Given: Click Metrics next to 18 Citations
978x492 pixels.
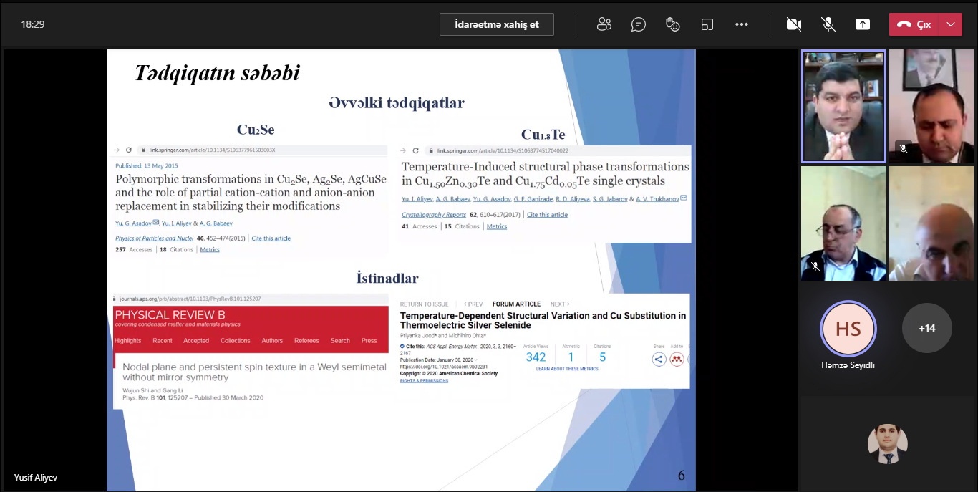Looking at the screenshot, I should point(210,250).
